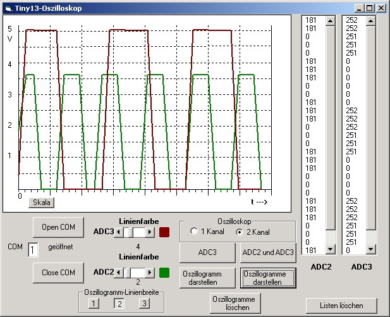390x317 pixels.
Task: Select the 2 Kanal radio button
Action: click(x=240, y=232)
